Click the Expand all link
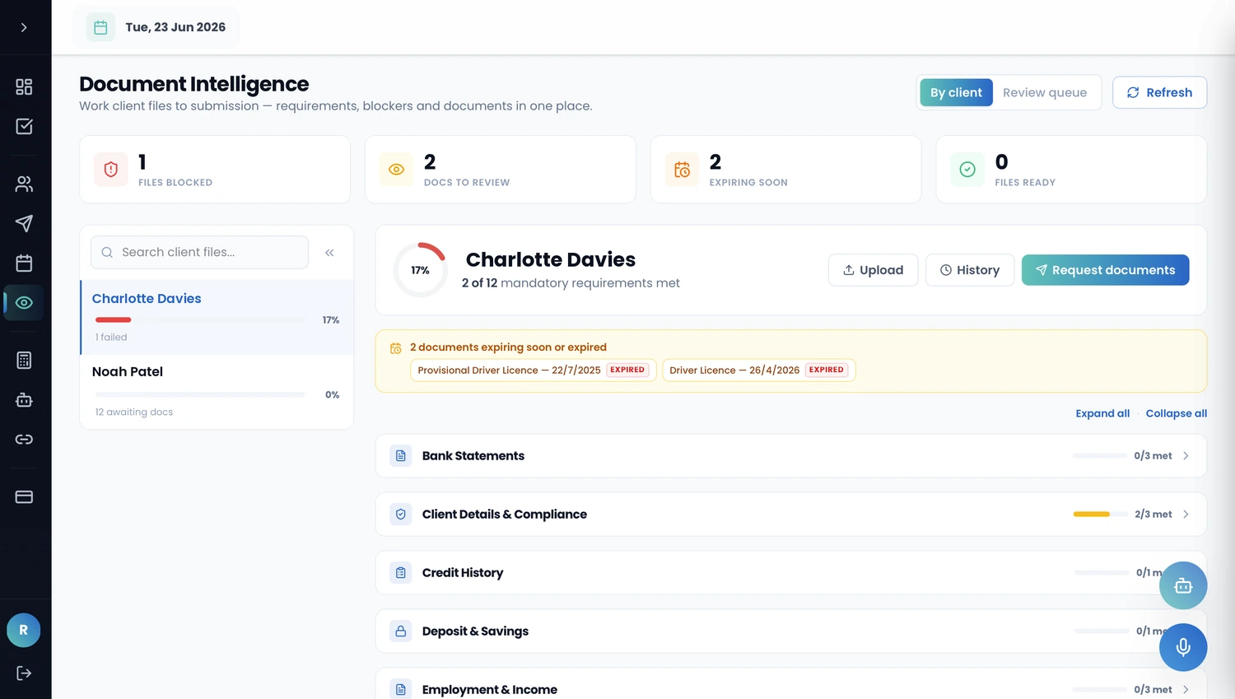The image size is (1235, 699). 1102,413
